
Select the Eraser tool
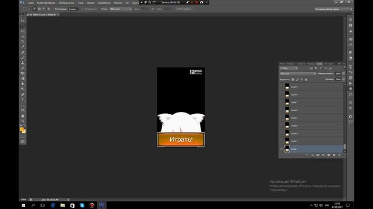23,73
